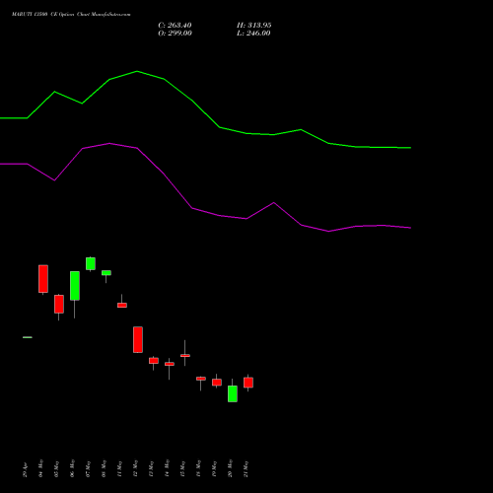The width and height of the screenshot is (493, 493).
Task: Click the low value L: 246.00
Action: [x=253, y=34]
